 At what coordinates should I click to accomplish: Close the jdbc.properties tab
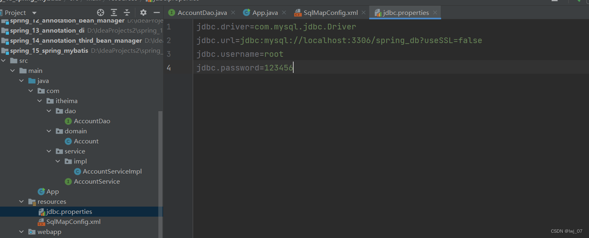click(x=435, y=12)
